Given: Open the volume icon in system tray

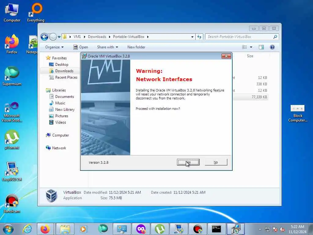Looking at the screenshot, I should (282, 229).
